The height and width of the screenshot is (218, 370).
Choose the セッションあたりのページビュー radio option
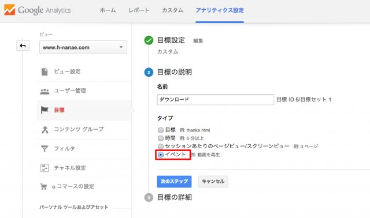click(x=161, y=146)
